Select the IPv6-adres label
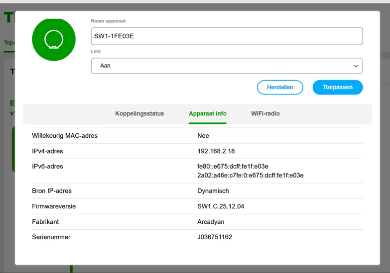Screen dimensions: 390x273 point(47,167)
